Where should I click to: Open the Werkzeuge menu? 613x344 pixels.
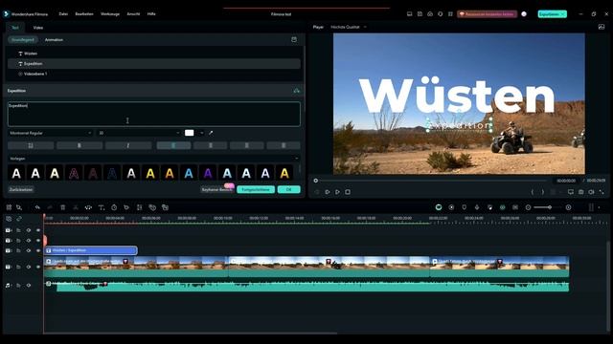(x=110, y=13)
